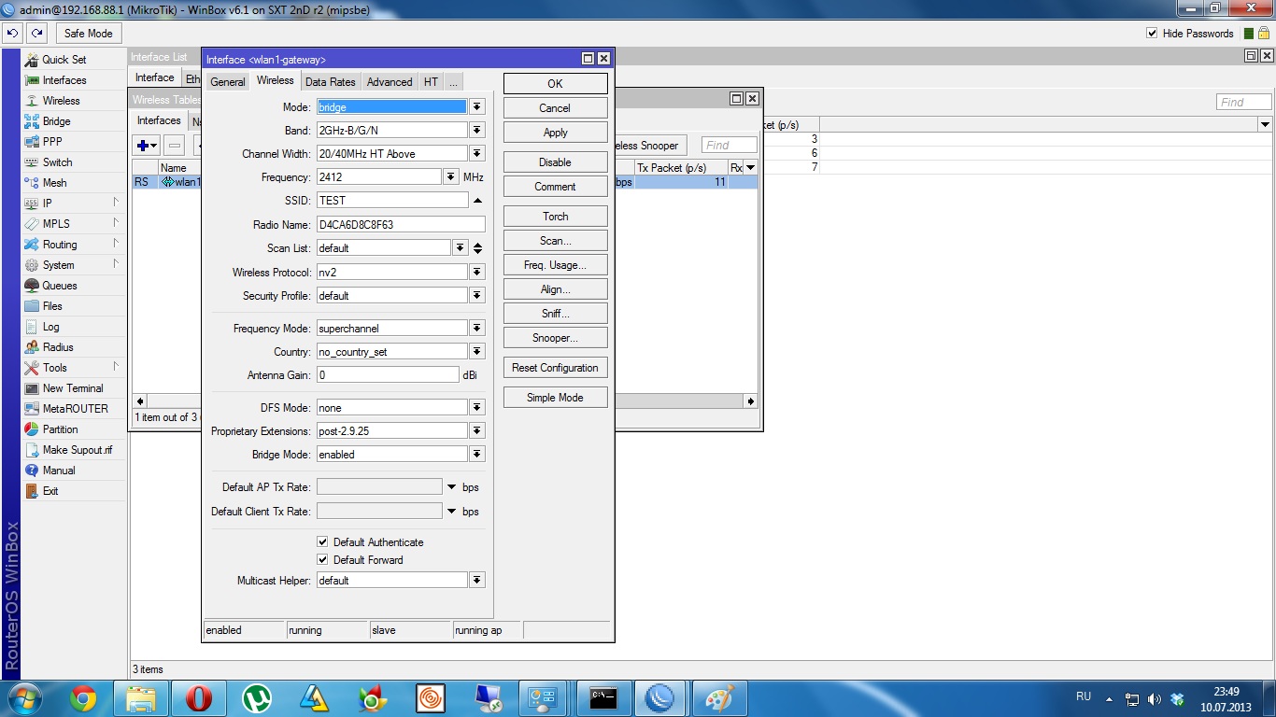Image resolution: width=1276 pixels, height=717 pixels.
Task: Click the Make Supout.rif sidebar icon
Action: click(x=33, y=450)
